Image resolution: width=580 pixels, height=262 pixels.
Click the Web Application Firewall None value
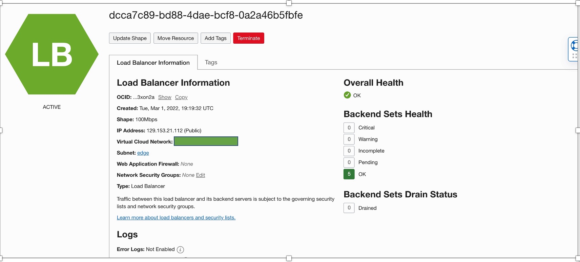click(x=187, y=164)
